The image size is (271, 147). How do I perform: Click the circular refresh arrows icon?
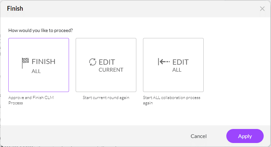(x=93, y=62)
